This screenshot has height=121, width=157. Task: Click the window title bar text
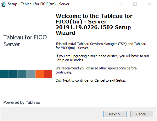pyautogui.click(x=38, y=4)
